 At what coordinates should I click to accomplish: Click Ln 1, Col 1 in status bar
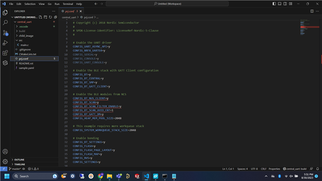coord(228,169)
